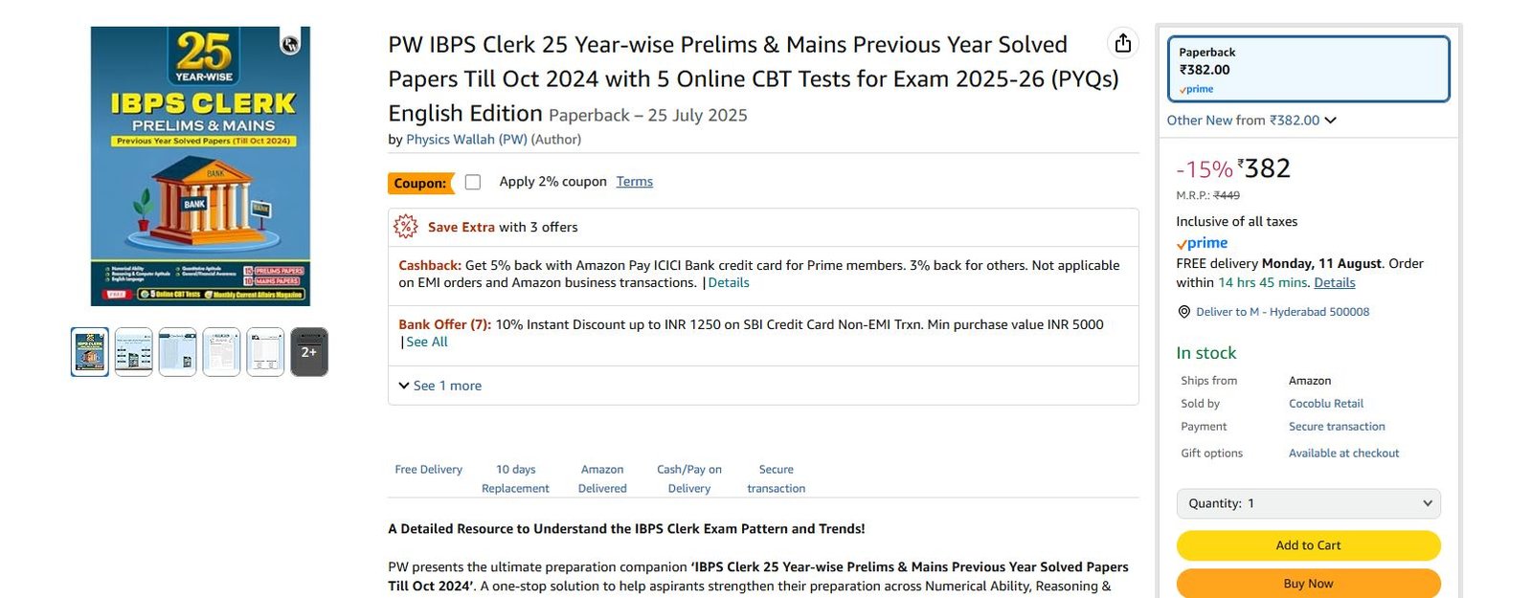Open Cashback offer Details link
This screenshot has width=1532, height=598.
point(728,283)
